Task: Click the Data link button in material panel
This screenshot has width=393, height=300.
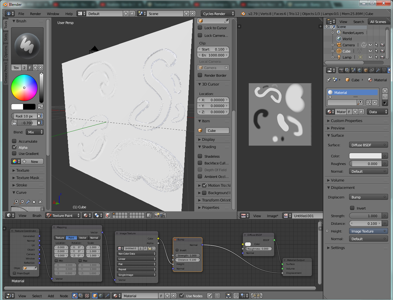Action: pyautogui.click(x=378, y=112)
